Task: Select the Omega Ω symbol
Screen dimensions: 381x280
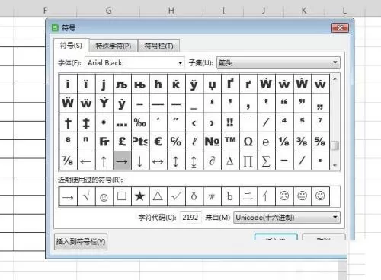Action: tap(248, 142)
